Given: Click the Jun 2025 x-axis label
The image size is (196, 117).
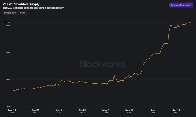Looking at the screenshot, I should 153,111.
